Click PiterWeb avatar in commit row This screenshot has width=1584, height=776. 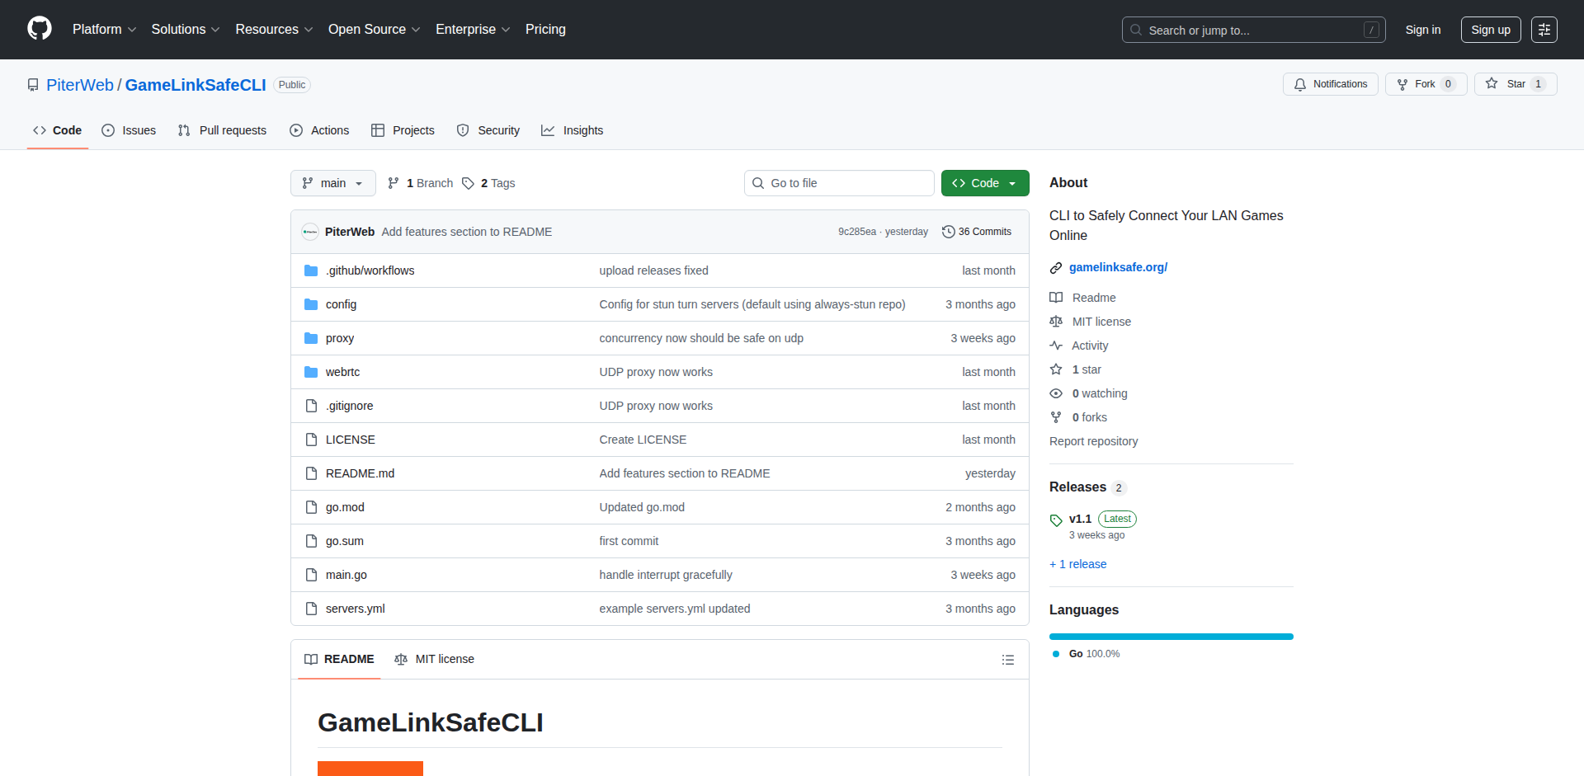tap(310, 232)
